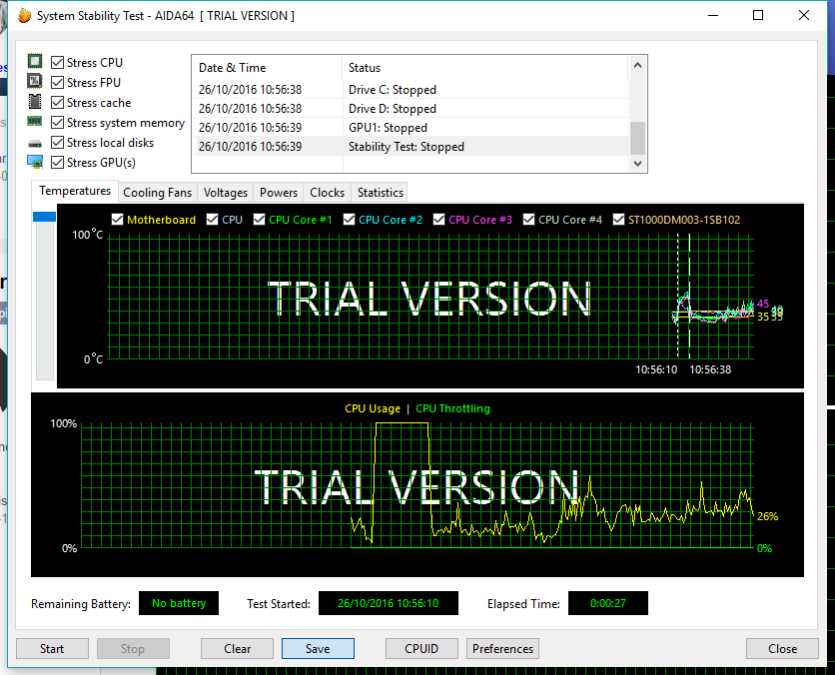Click the Test Started date value
This screenshot has height=675, width=835.
coord(389,603)
